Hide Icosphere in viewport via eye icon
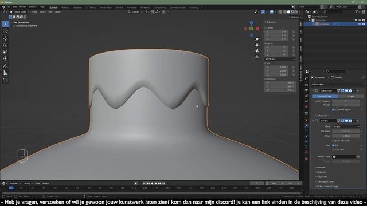Image resolution: width=367 pixels, height=206 pixels. (360, 24)
